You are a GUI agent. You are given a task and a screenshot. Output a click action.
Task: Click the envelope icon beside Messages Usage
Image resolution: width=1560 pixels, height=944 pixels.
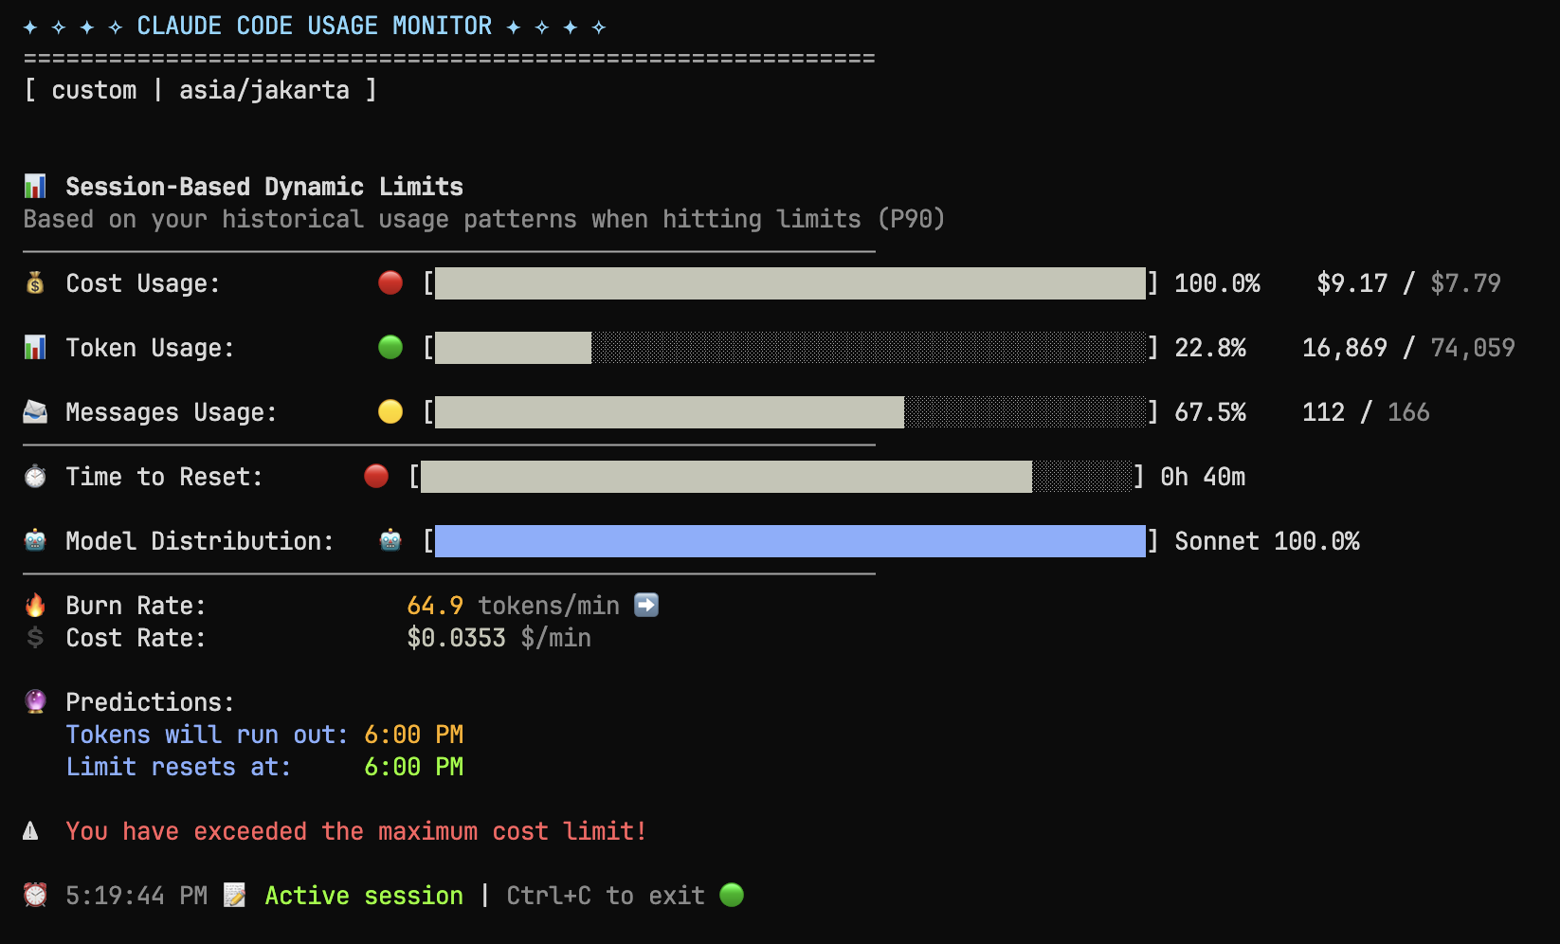click(35, 411)
